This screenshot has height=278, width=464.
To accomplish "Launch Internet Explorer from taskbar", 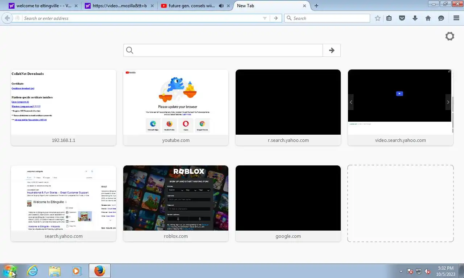I will 32,271.
